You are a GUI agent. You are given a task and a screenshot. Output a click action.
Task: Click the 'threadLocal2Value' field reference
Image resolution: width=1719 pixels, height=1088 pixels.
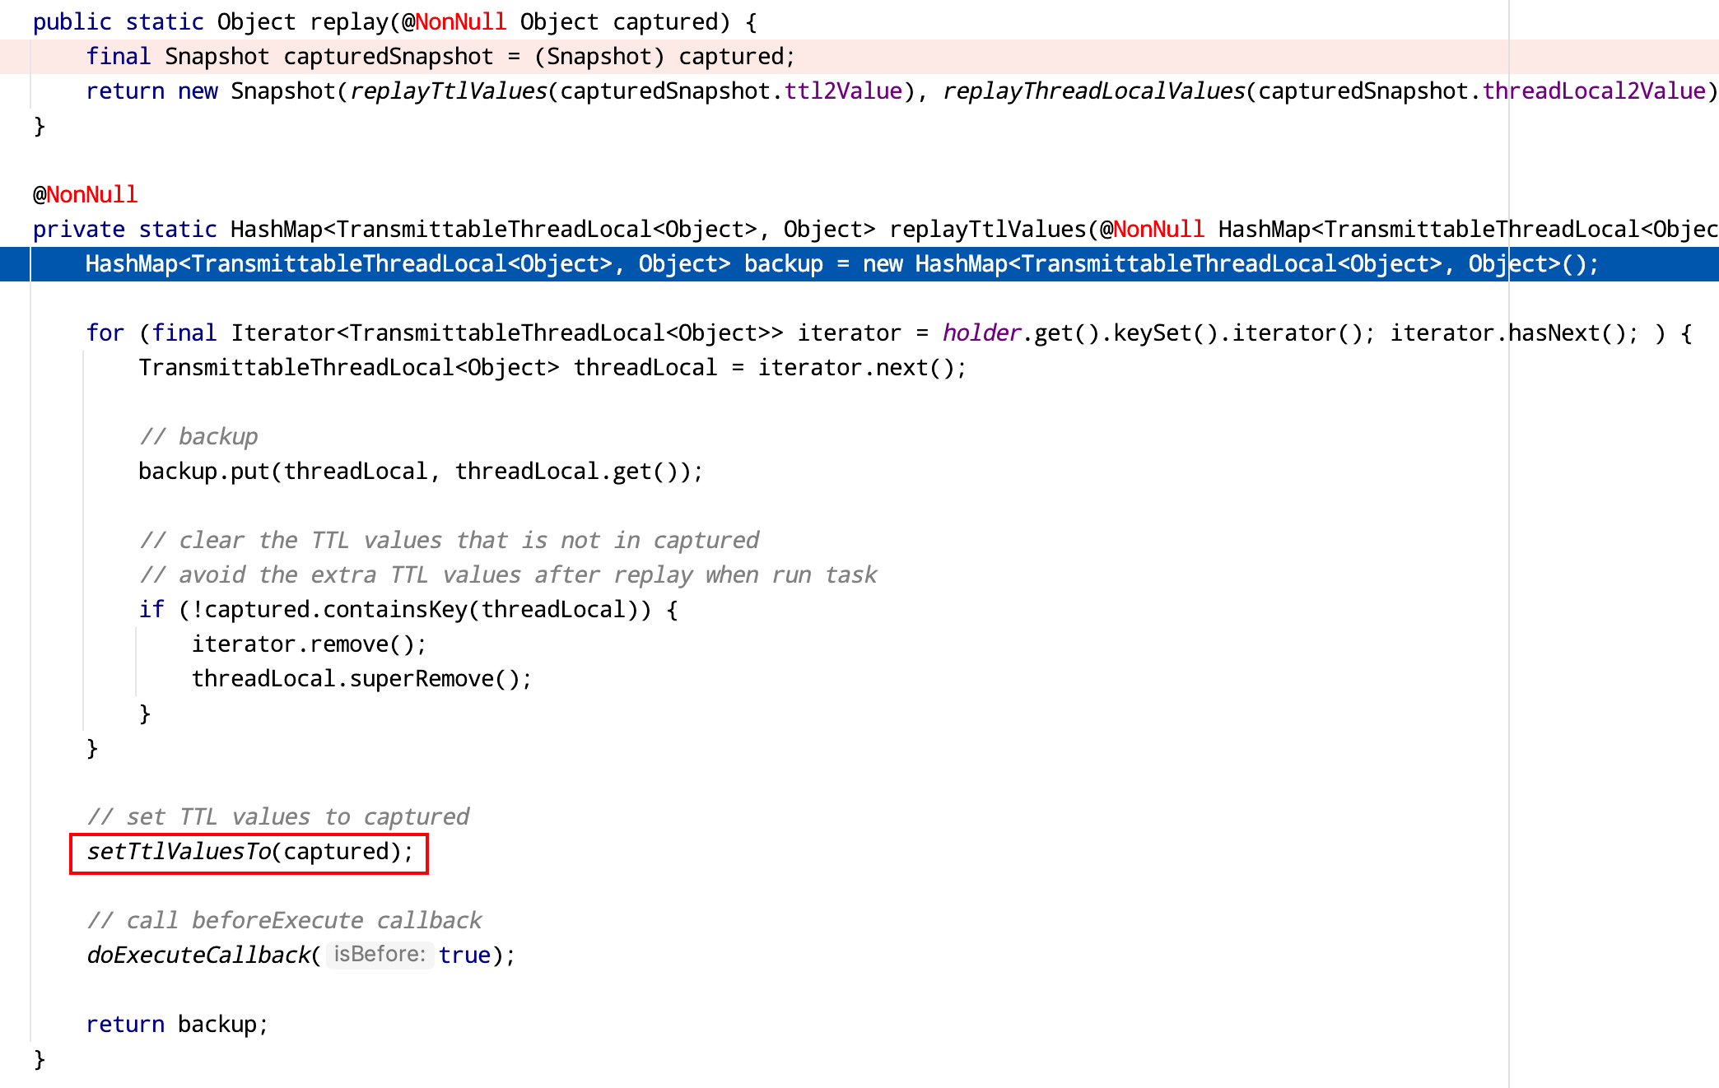pos(1594,91)
